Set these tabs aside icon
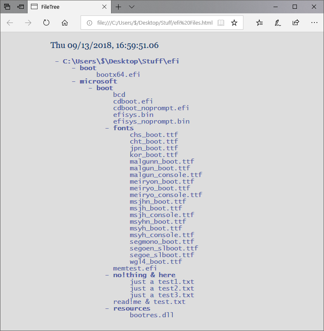The height and width of the screenshot is (331, 324). tap(20, 7)
